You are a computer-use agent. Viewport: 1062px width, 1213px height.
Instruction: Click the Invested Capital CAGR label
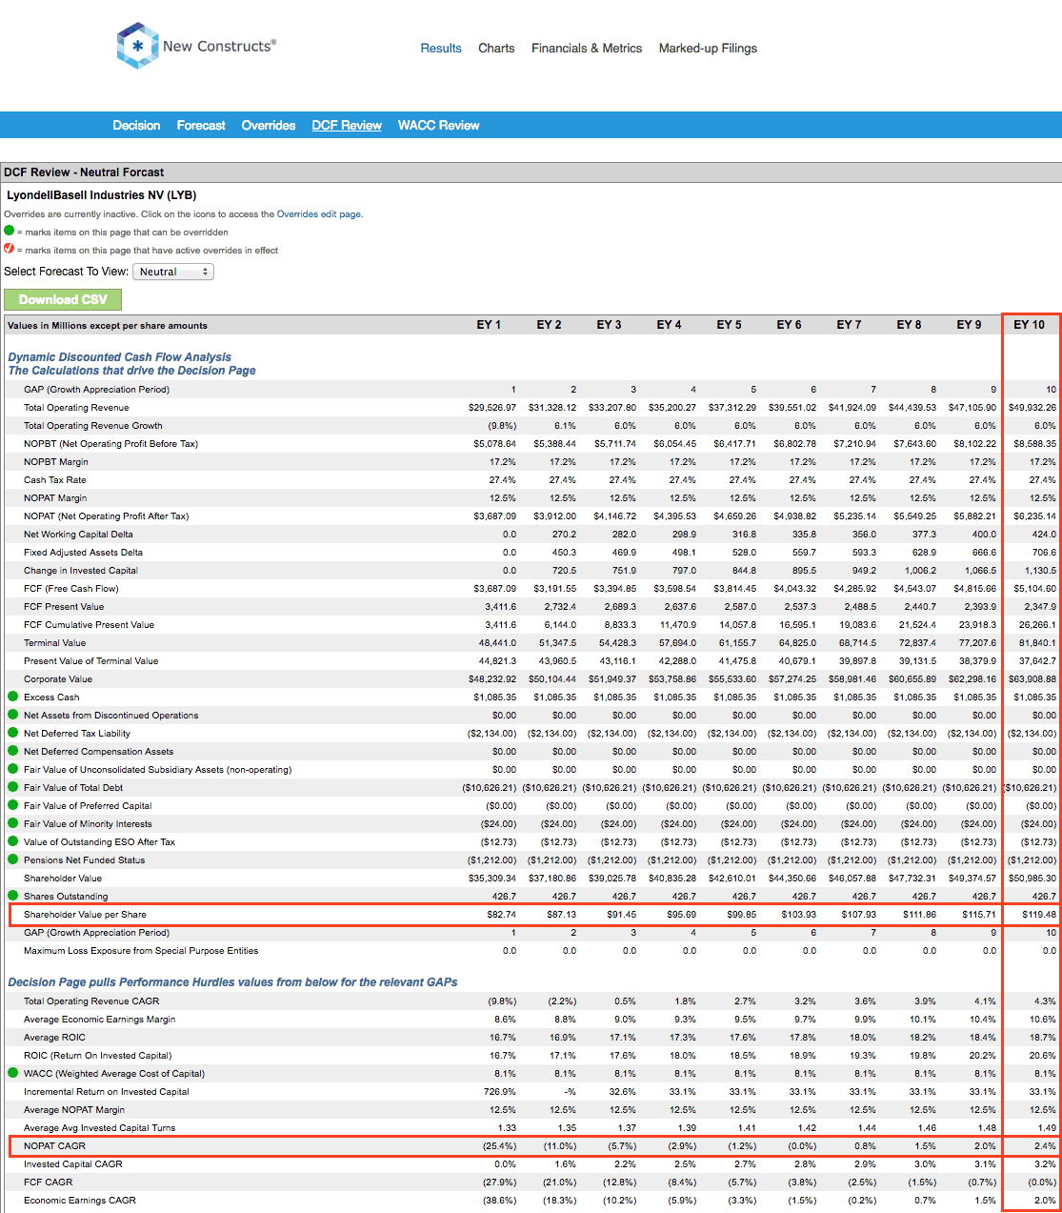[x=73, y=1163]
